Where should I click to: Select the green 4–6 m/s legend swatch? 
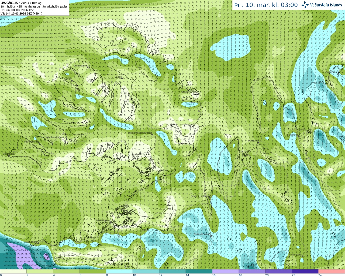[66, 271]
